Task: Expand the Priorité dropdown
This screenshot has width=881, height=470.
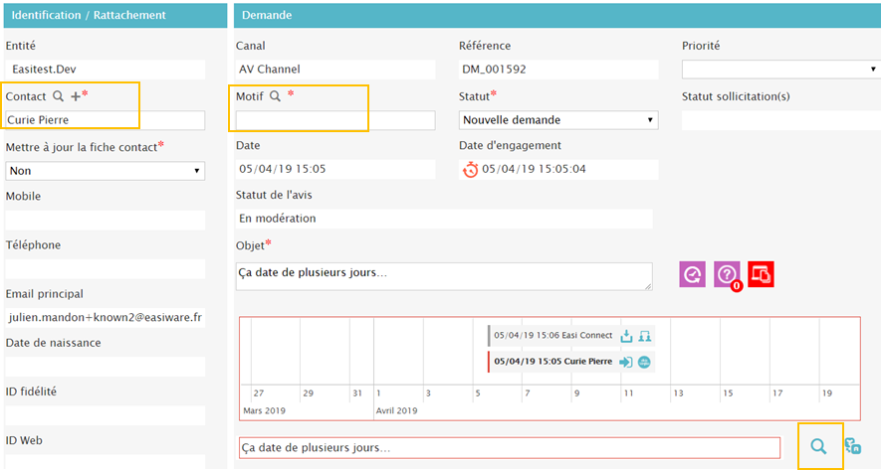Action: coord(779,70)
